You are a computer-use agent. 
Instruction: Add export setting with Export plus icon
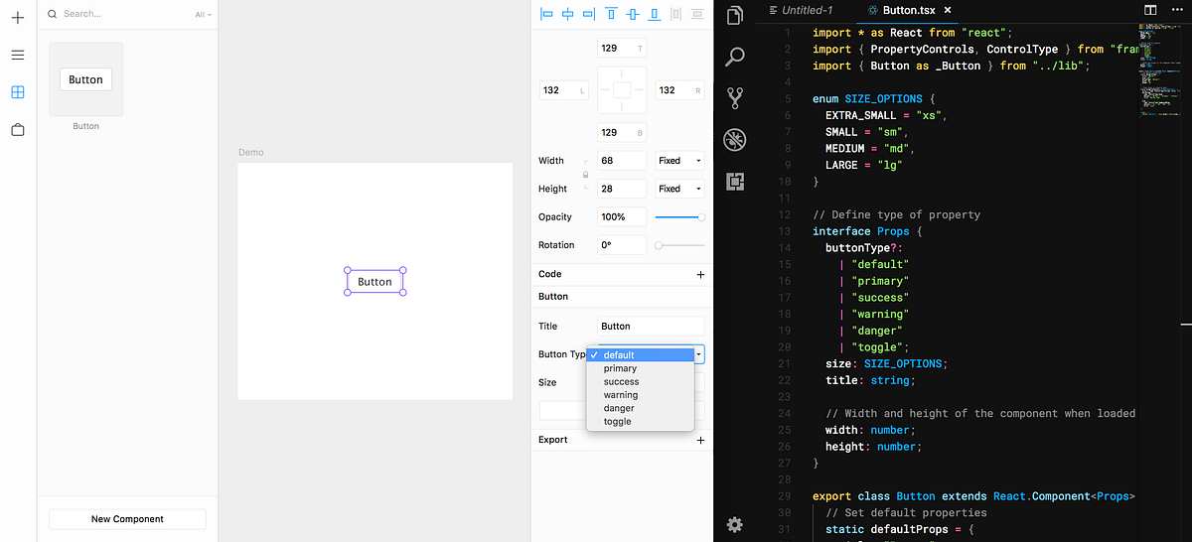700,440
